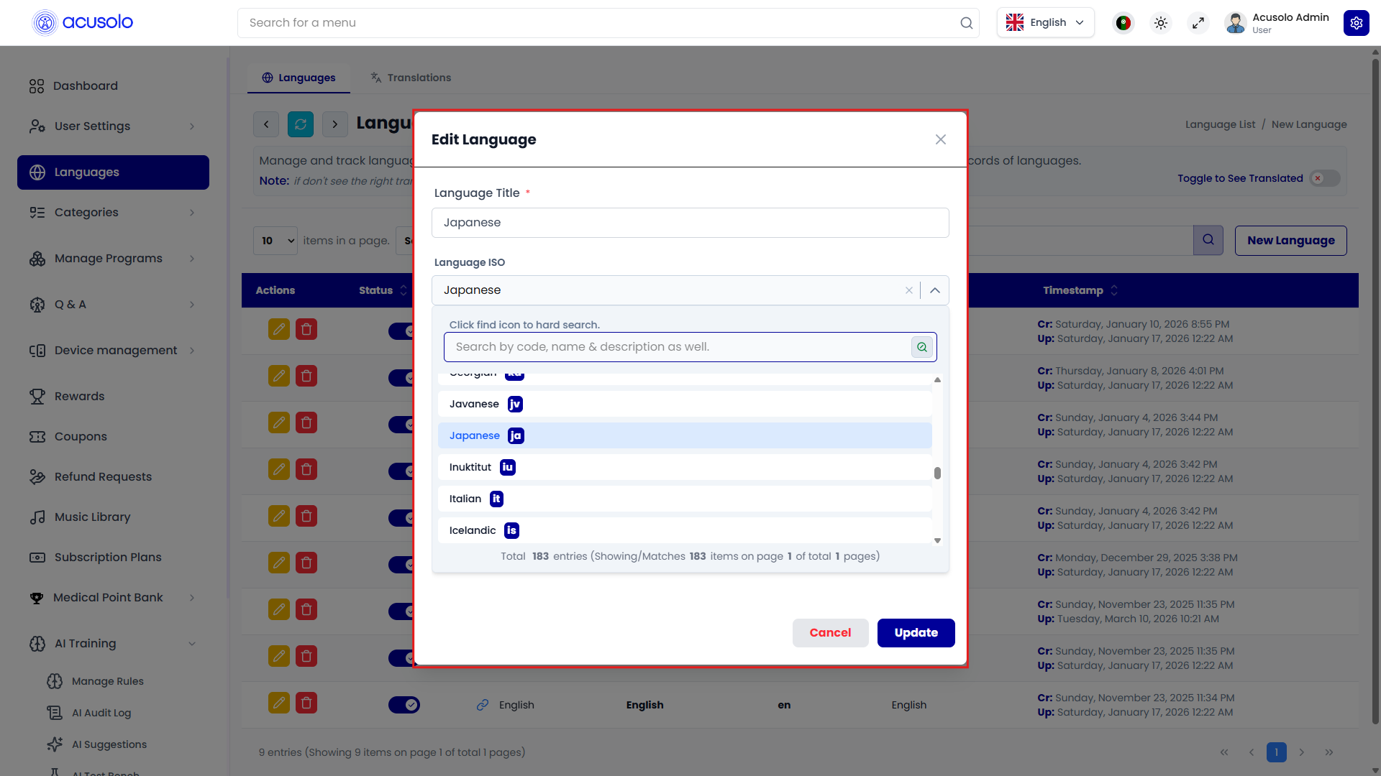This screenshot has height=776, width=1381.
Task: Toggle the See Translated switch
Action: tap(1324, 178)
